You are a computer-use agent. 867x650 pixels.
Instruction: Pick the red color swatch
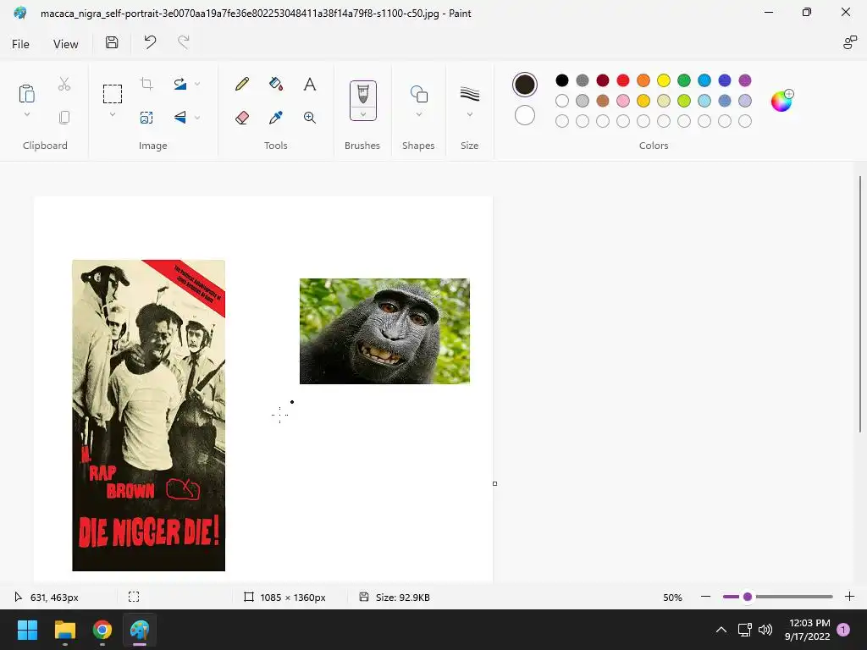(x=622, y=80)
